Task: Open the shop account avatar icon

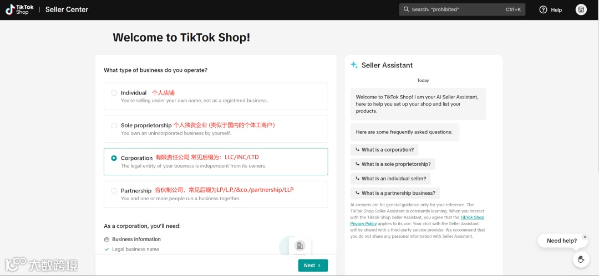Action: tap(581, 9)
